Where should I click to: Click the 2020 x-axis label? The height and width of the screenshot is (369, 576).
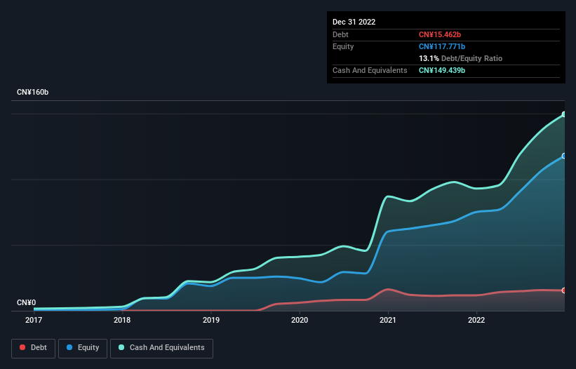coord(300,320)
